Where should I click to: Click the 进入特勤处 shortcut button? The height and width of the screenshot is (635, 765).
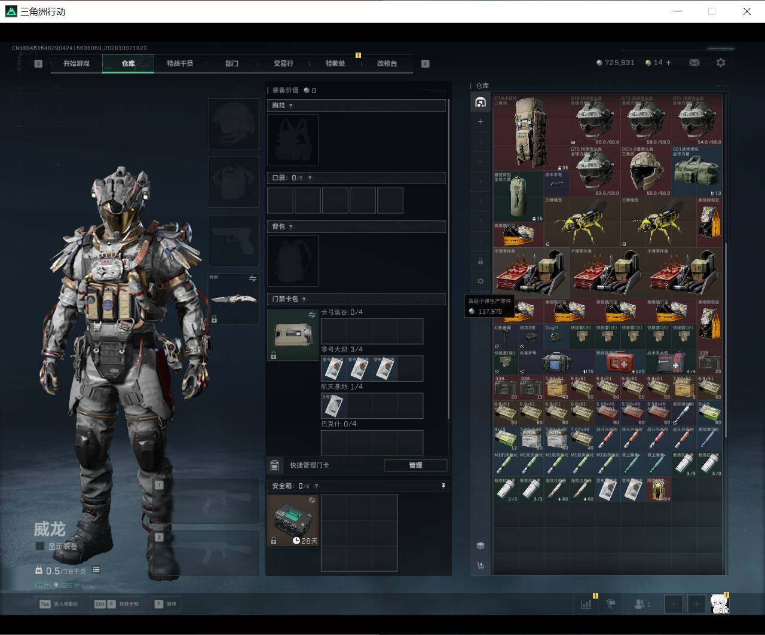tap(59, 604)
